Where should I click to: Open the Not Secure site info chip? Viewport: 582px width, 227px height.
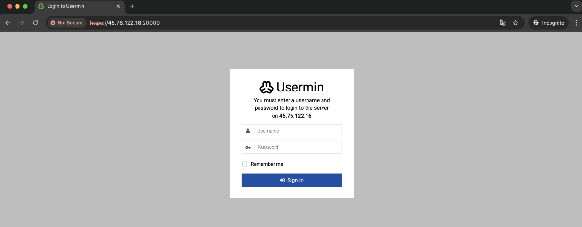pos(67,23)
